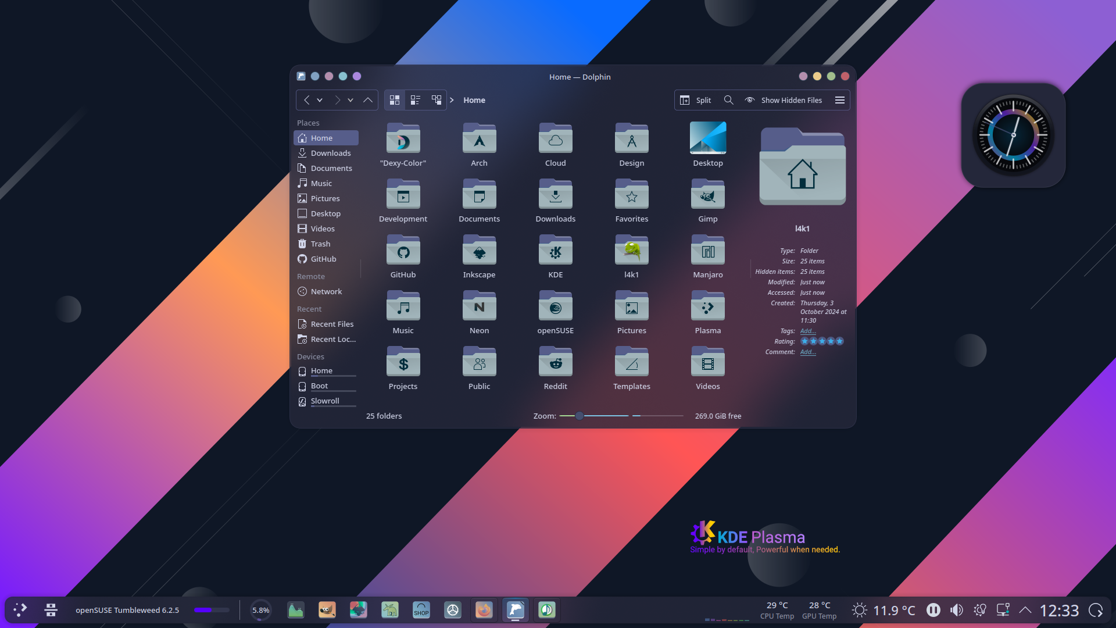Image resolution: width=1116 pixels, height=628 pixels.
Task: Select Boot device in sidebar
Action: 326,386
